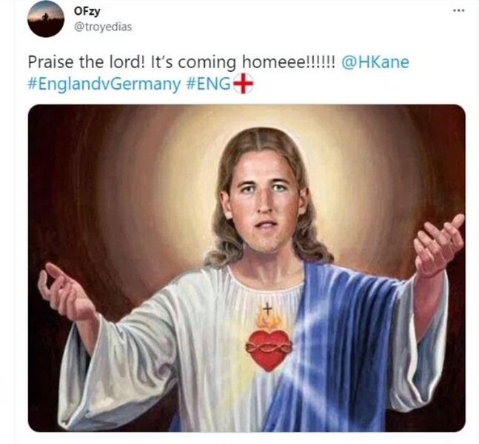Open the OFzy profile avatar
The height and width of the screenshot is (444, 479).
coord(46,19)
